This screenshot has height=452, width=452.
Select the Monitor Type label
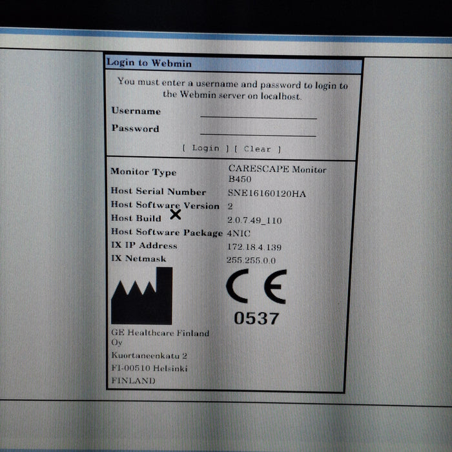click(143, 172)
